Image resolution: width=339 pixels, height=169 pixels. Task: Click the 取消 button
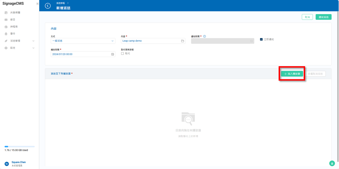[x=307, y=17]
